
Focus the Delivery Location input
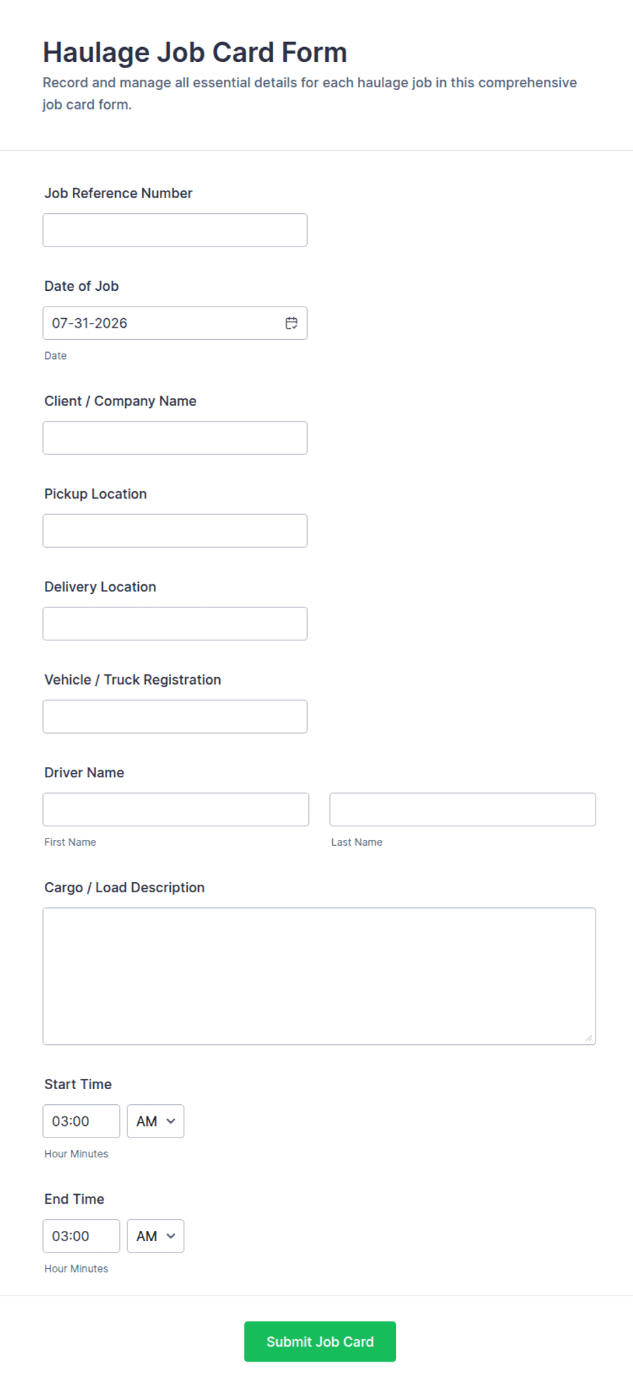click(x=175, y=624)
